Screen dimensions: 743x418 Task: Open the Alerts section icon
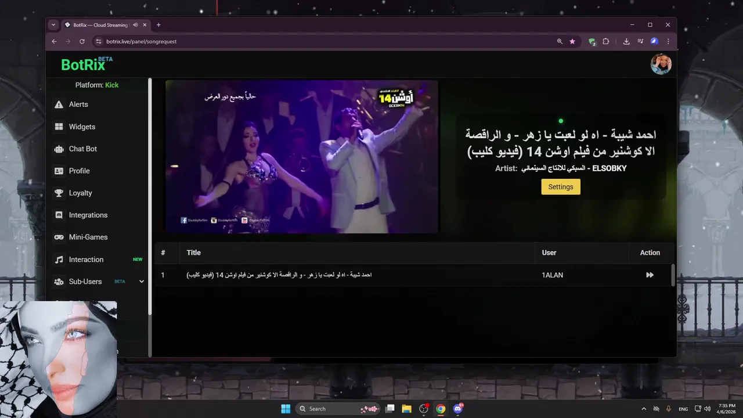click(x=59, y=105)
